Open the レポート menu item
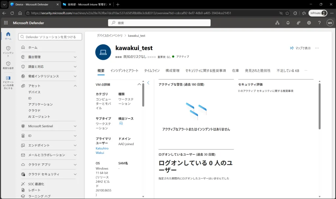 coord(34,190)
